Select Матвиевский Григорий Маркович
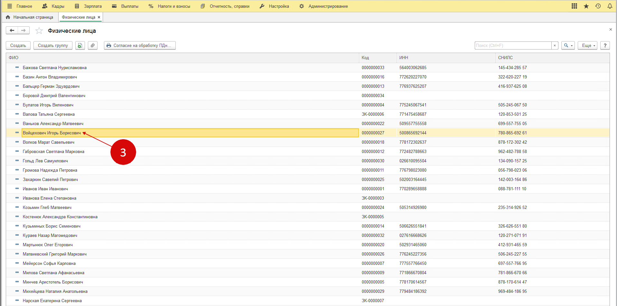 pos(55,254)
